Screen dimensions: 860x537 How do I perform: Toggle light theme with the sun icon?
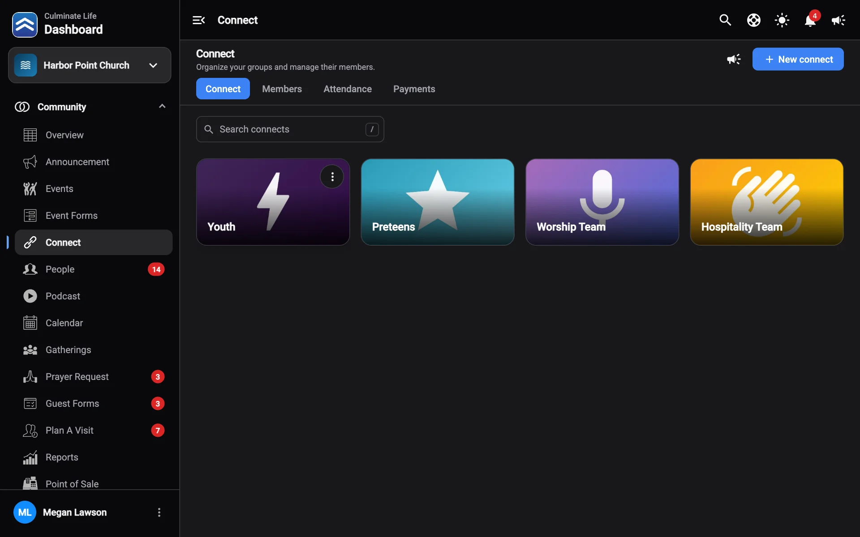pyautogui.click(x=782, y=20)
